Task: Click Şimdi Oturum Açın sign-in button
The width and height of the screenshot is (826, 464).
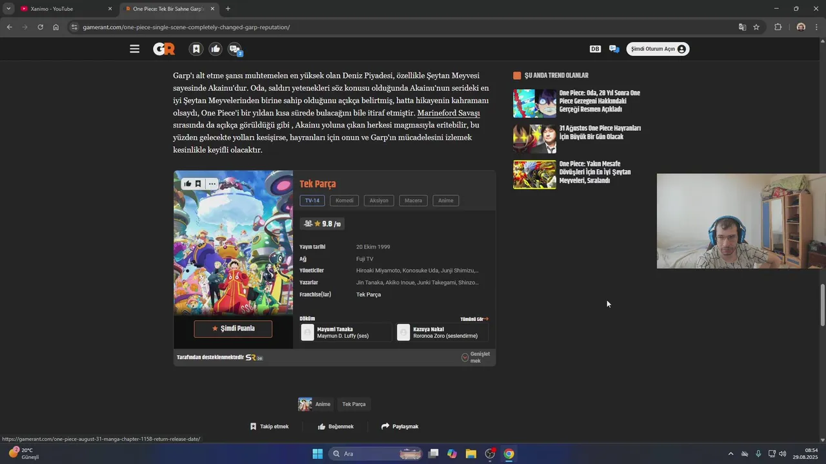Action: tap(658, 49)
